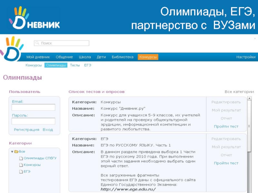This screenshot has height=193, width=258.
Task: Focus the Пароль input field
Action: click(33, 121)
